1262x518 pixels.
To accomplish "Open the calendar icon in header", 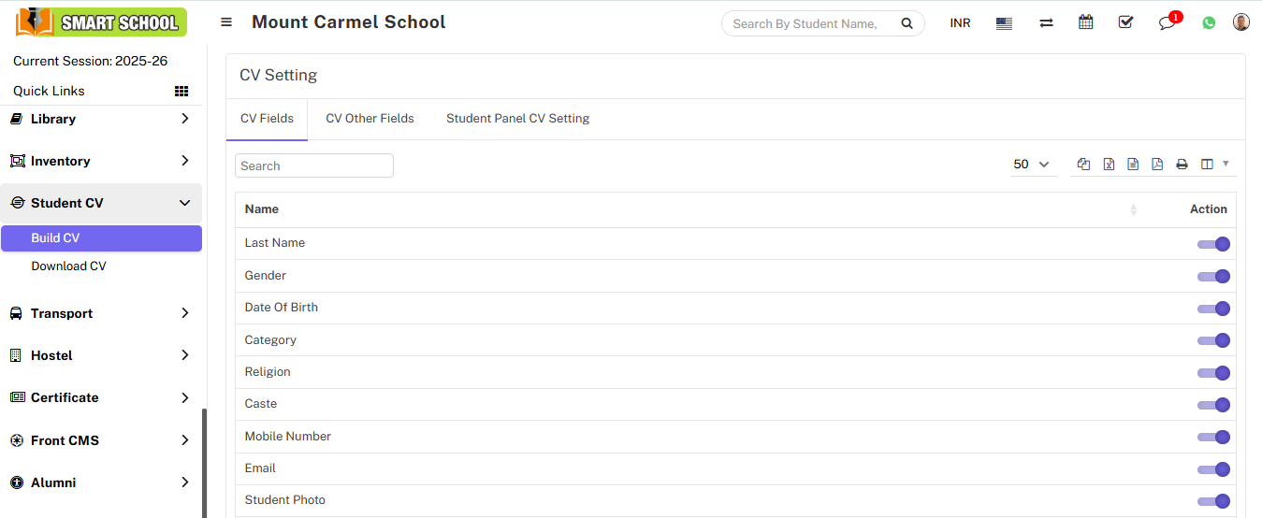I will pos(1086,22).
